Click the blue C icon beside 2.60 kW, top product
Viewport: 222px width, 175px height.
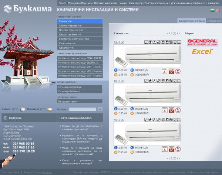116,70
